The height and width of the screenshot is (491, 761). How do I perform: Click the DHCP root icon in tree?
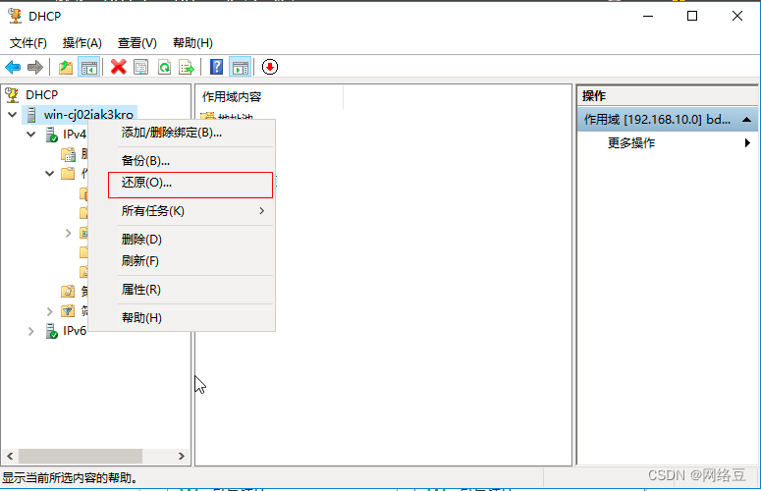pyautogui.click(x=12, y=94)
